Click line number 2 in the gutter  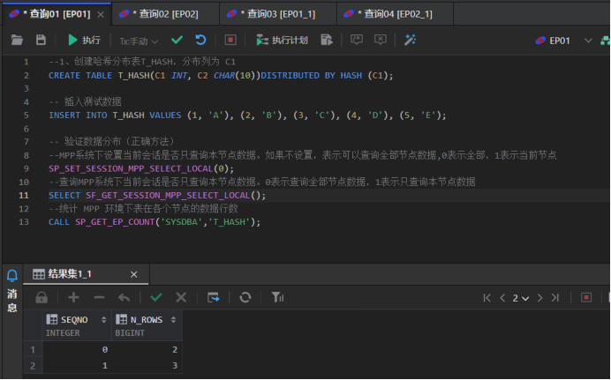click(26, 76)
